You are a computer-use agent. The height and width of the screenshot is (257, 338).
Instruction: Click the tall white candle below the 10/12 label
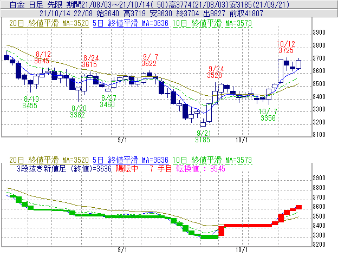[281, 71]
